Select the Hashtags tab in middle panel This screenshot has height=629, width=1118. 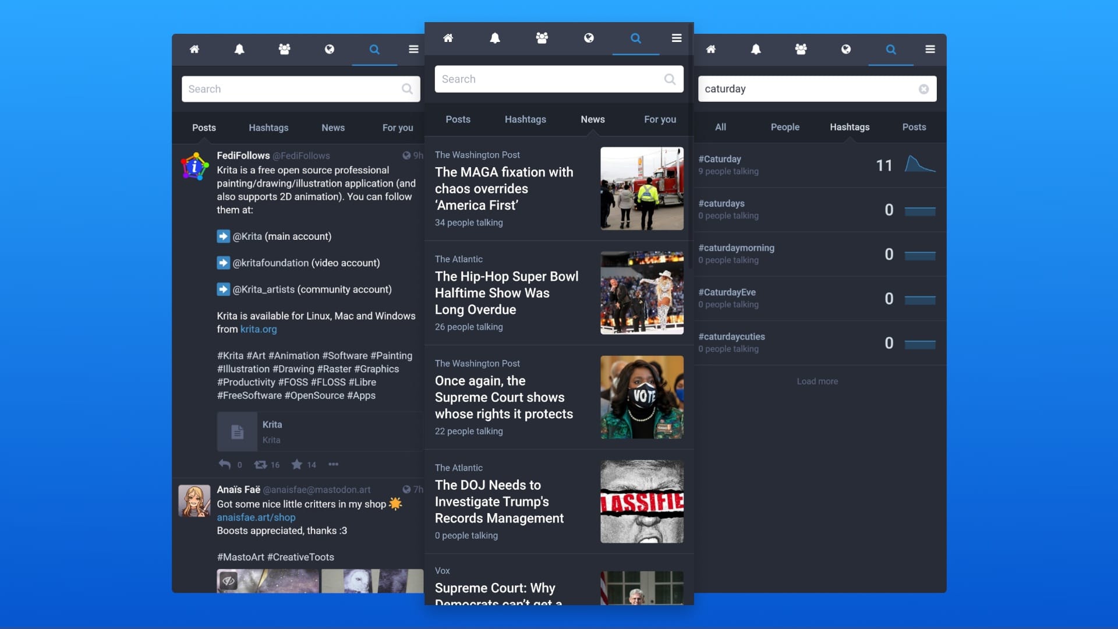pos(525,119)
